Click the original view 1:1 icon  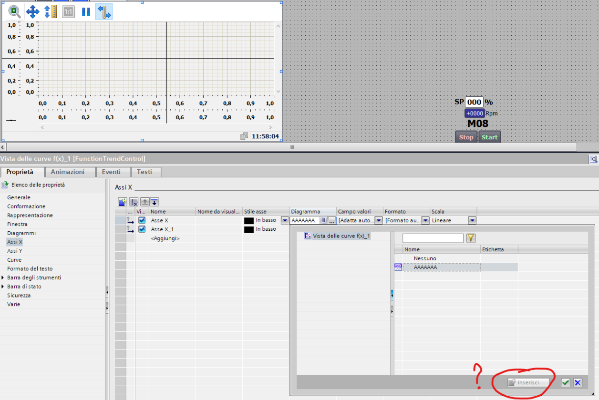point(69,11)
